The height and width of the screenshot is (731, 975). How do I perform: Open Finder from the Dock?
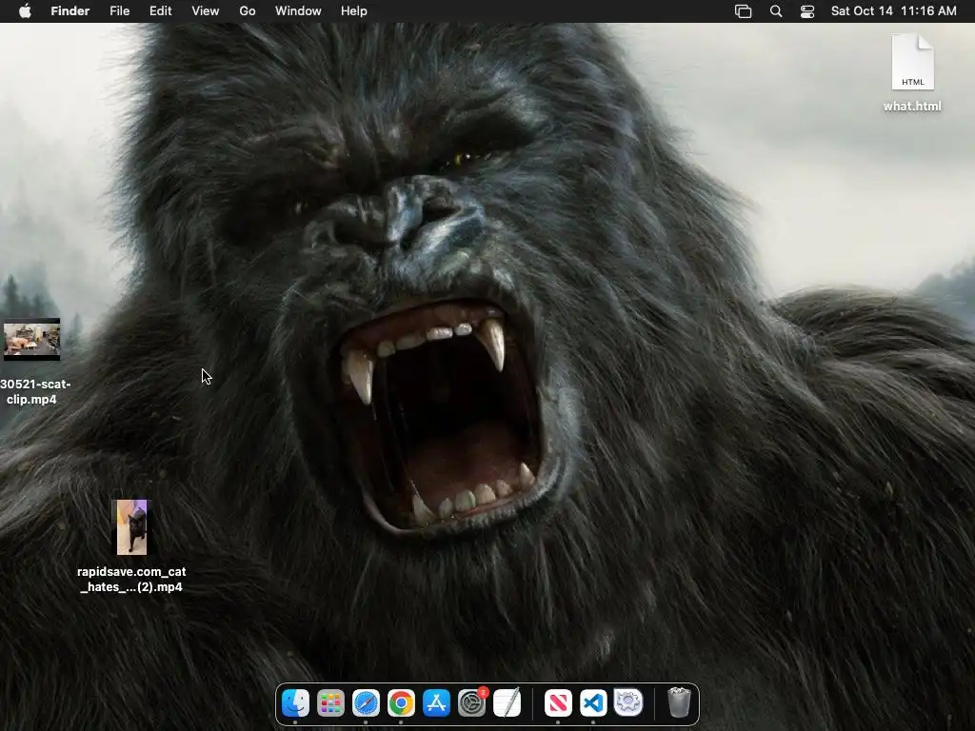pos(295,703)
